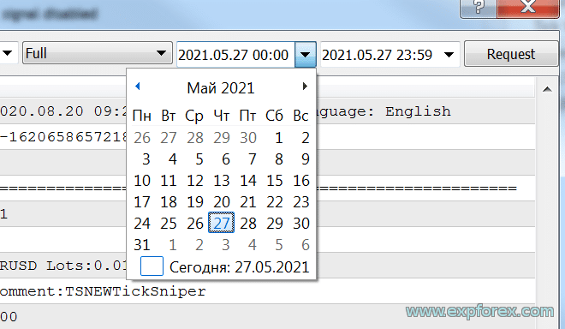Select May 21 in the calendar
This screenshot has height=329, width=565.
[248, 202]
